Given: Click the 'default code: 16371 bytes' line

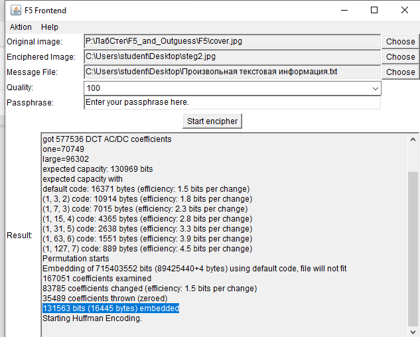Looking at the screenshot, I should tap(146, 189).
